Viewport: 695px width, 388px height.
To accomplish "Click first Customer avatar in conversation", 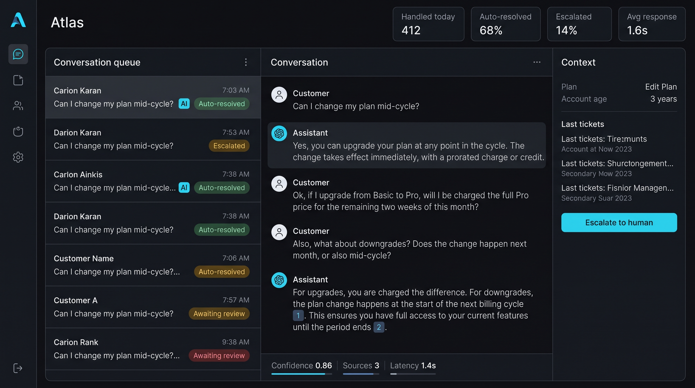I will [279, 94].
